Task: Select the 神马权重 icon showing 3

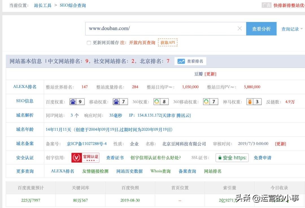Action: tap(254, 101)
